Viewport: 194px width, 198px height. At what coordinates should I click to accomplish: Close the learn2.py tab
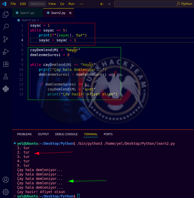point(70,13)
